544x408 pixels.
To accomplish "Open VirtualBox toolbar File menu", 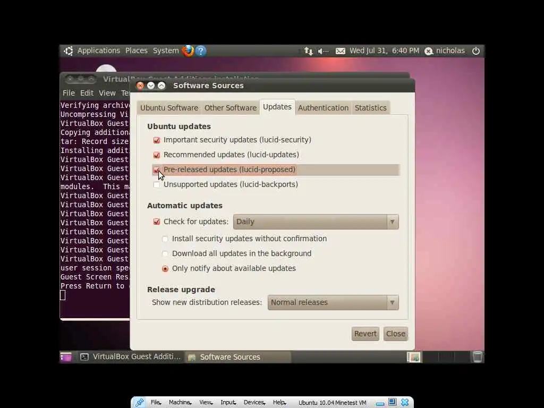I will (156, 403).
